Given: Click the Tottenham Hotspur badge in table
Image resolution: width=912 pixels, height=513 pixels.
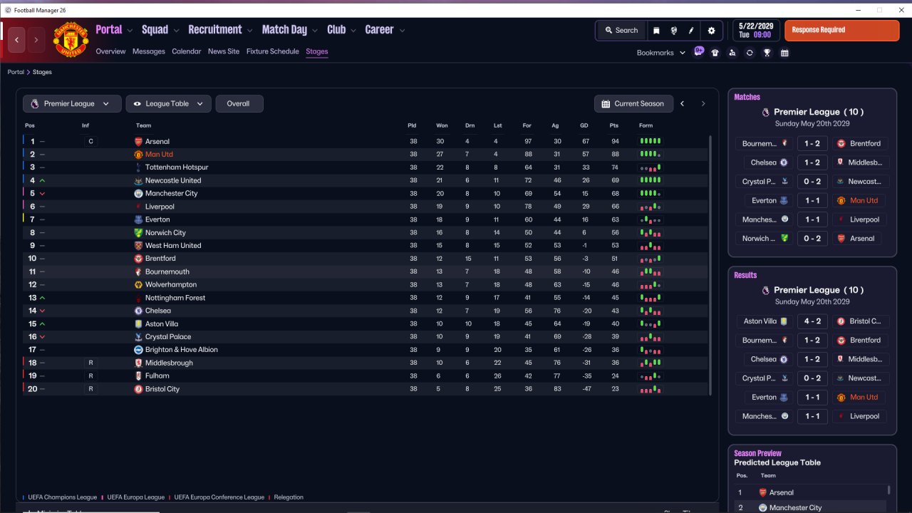Looking at the screenshot, I should 139,167.
